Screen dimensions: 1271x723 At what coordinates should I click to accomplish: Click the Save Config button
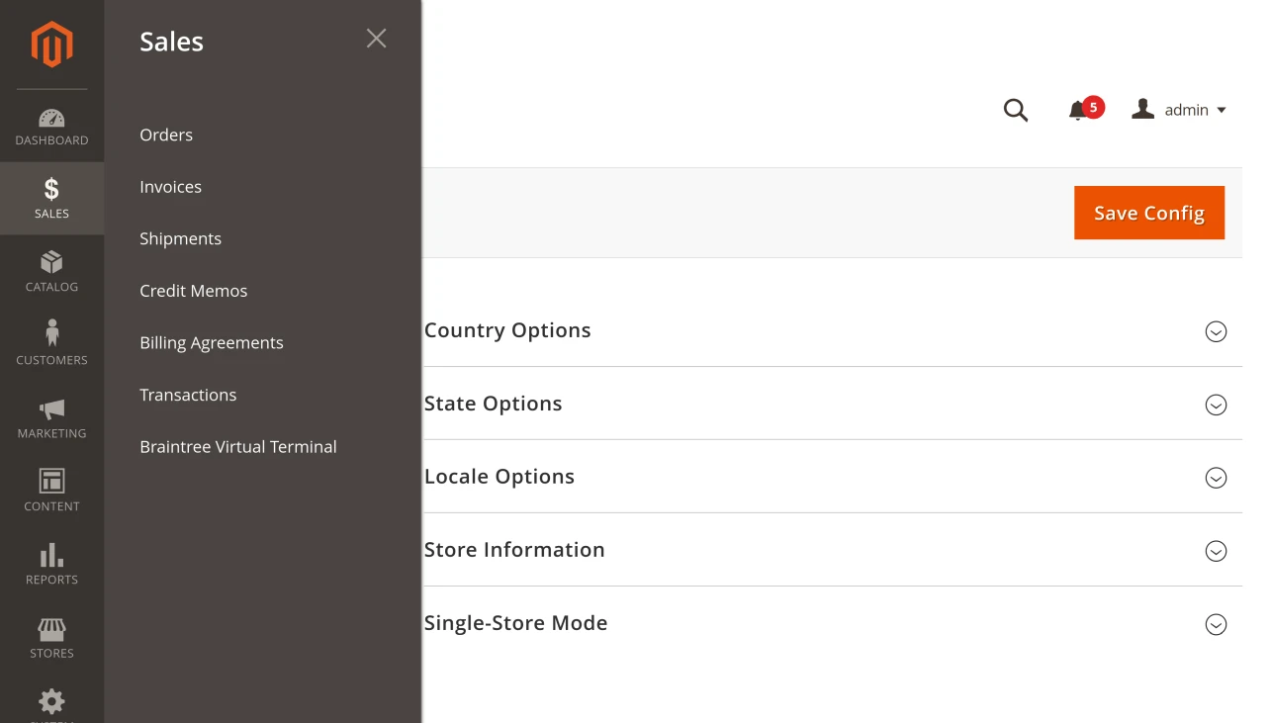[1148, 213]
